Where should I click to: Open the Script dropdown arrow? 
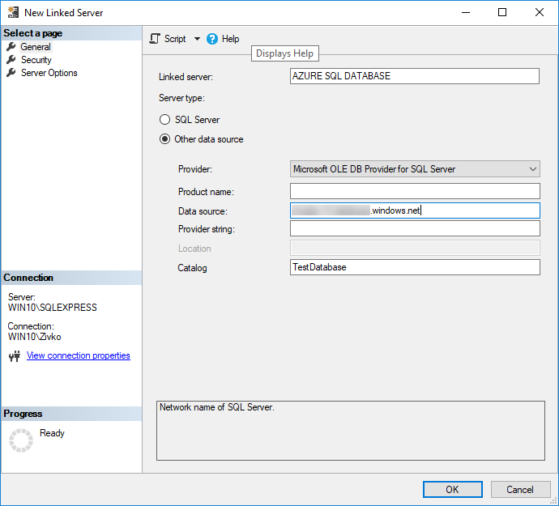[x=197, y=39]
